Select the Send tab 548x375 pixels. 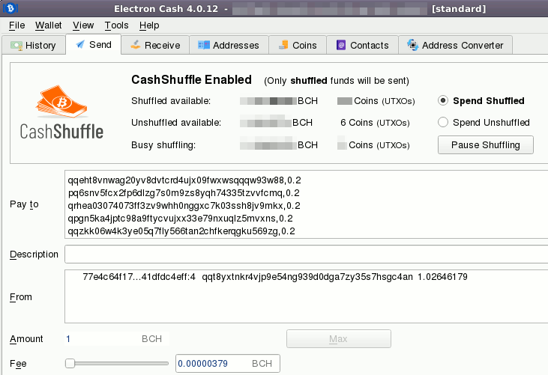93,45
